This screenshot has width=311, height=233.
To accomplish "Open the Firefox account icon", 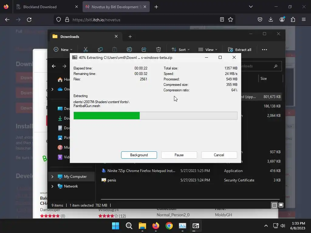I will click(x=282, y=19).
